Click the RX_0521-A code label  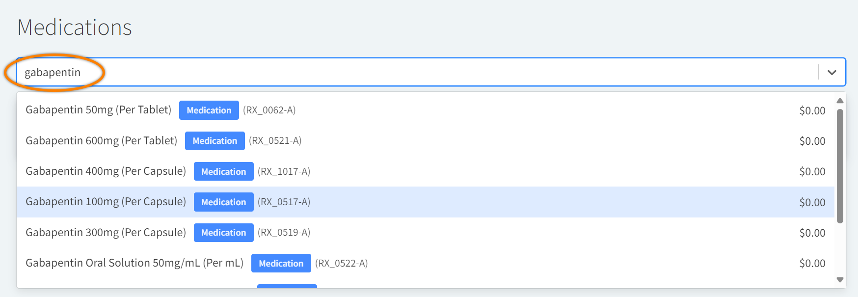pyautogui.click(x=275, y=141)
